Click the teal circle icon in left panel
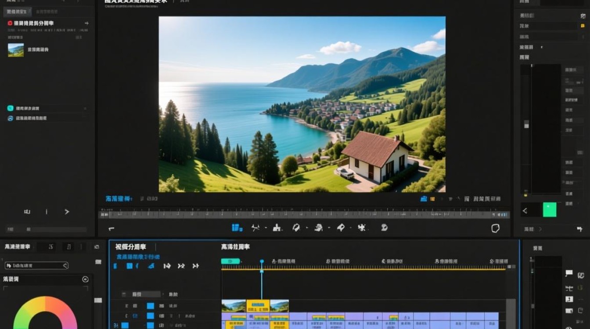590x329 pixels. point(10,108)
